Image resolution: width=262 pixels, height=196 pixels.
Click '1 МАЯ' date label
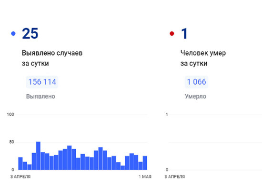point(145,176)
